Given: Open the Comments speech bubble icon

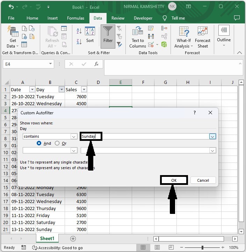Looking at the screenshot, I should (237, 18).
